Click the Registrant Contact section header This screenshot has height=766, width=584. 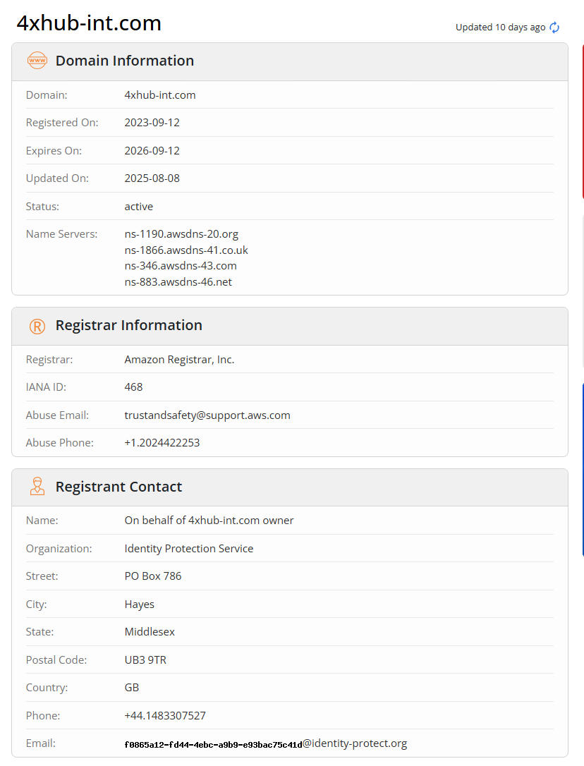tap(118, 487)
